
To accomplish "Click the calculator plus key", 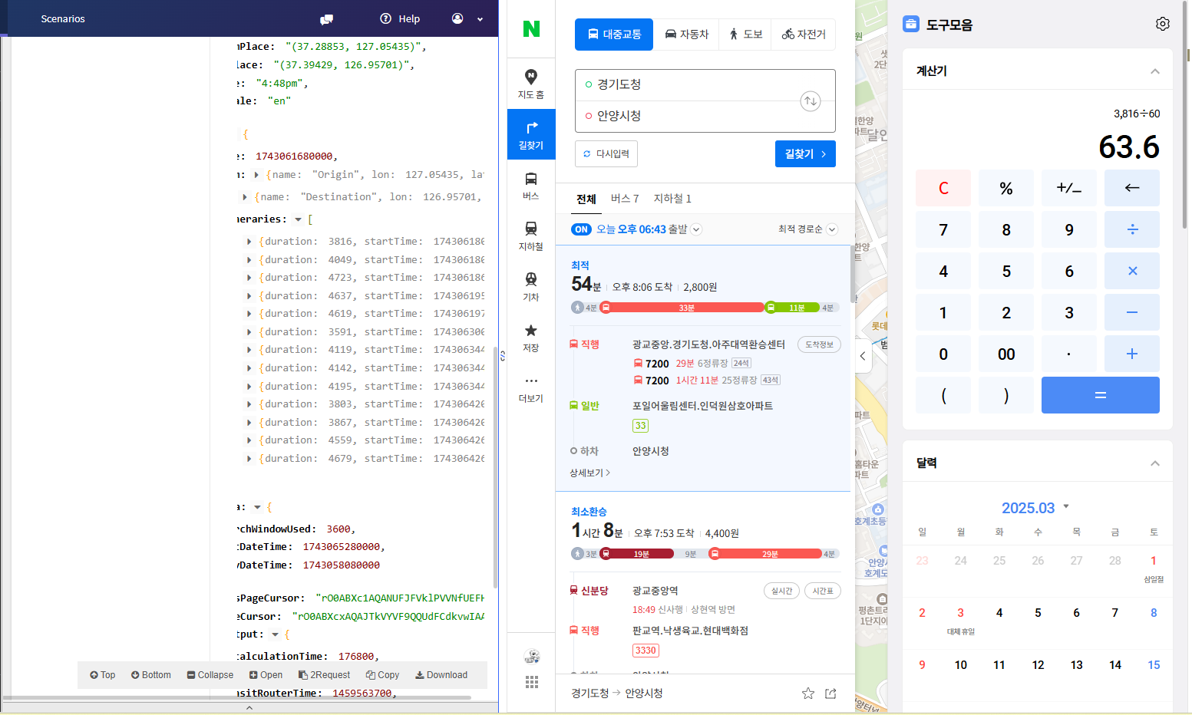I will click(1131, 354).
